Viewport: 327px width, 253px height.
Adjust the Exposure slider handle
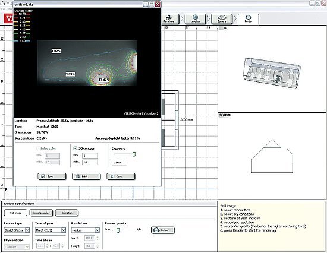coord(134,154)
